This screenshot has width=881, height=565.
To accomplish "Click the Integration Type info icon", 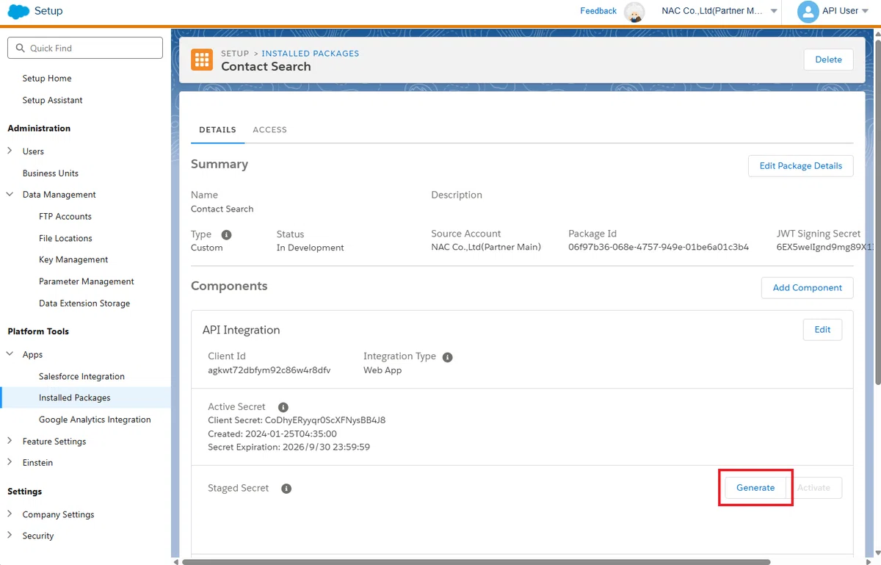I will (448, 357).
